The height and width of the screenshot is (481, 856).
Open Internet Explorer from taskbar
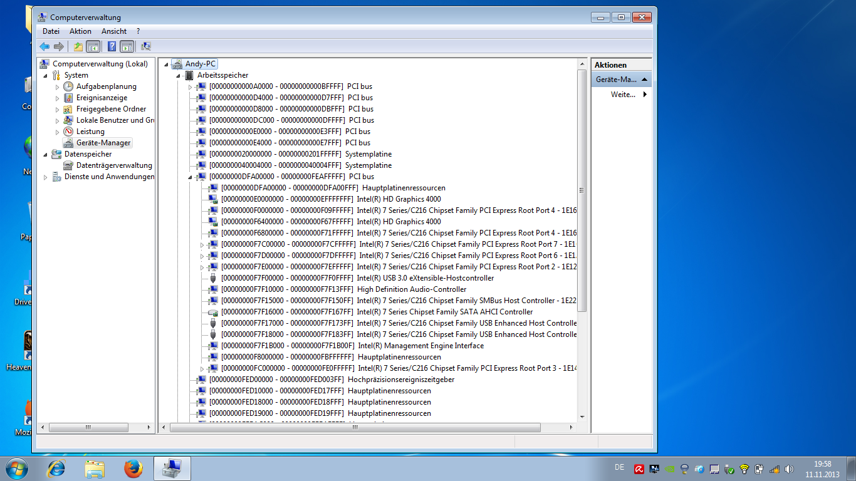click(56, 468)
